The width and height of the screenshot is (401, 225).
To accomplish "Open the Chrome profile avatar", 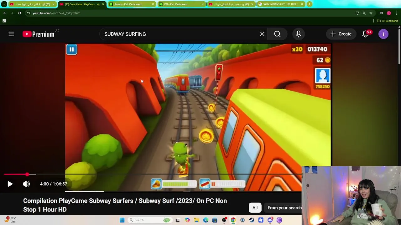I will 389,13.
